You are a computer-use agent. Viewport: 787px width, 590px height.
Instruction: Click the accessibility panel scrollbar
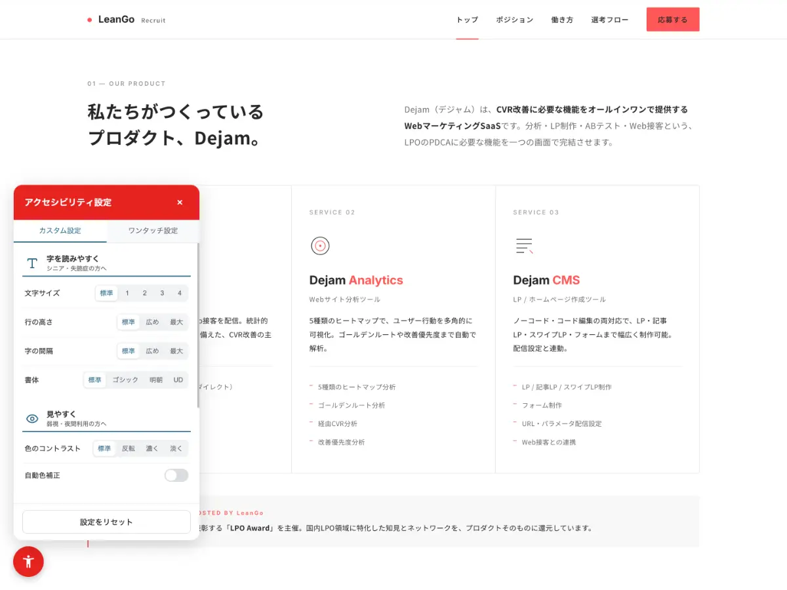click(198, 325)
